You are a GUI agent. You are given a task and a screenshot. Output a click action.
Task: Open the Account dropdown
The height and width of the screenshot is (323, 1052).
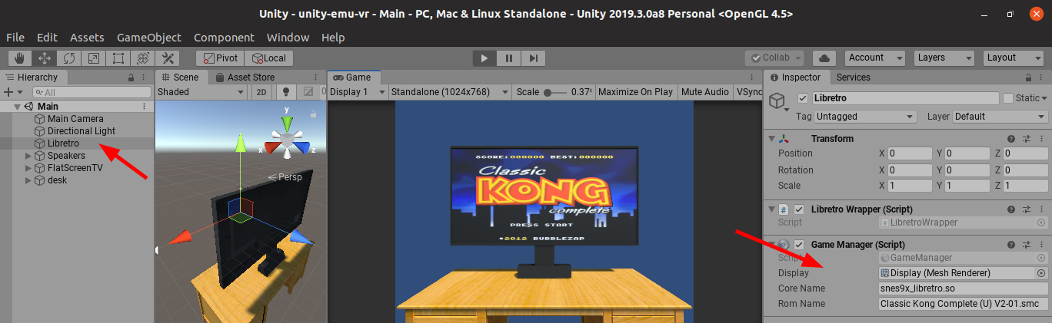tap(876, 58)
